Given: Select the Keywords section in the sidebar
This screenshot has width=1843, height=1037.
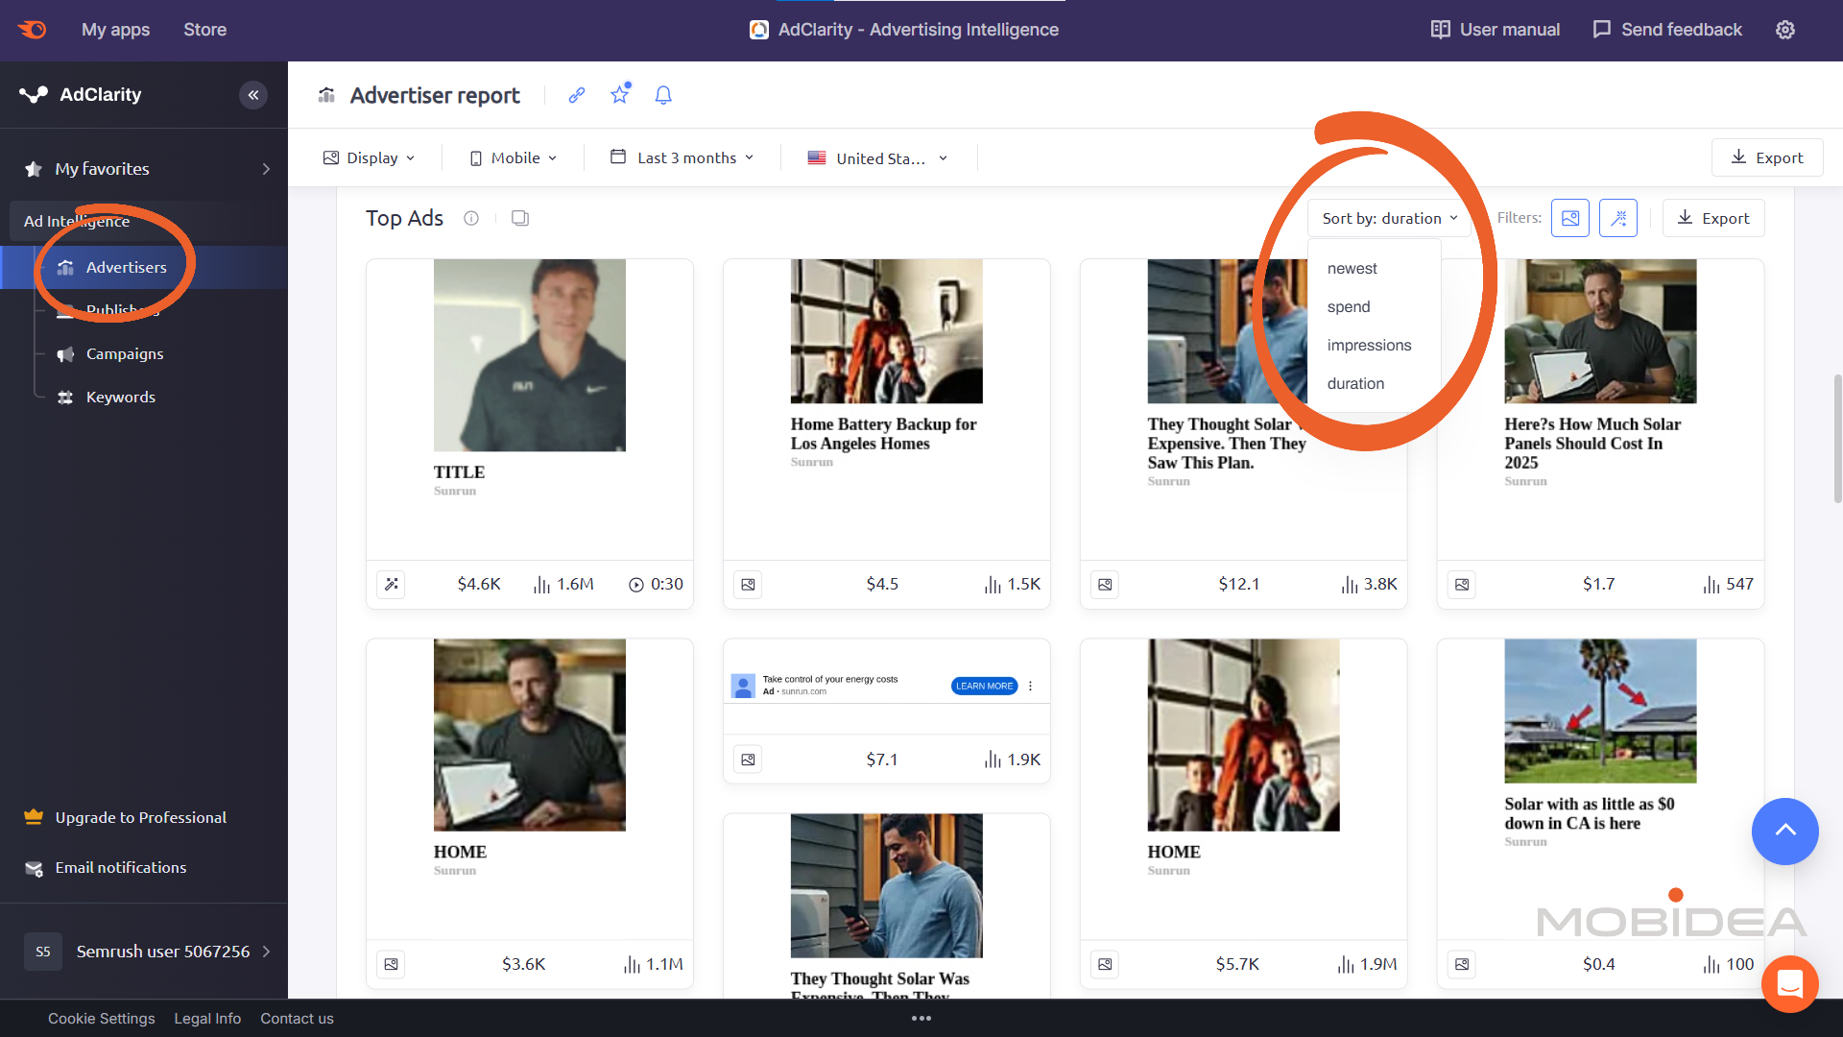Looking at the screenshot, I should [120, 397].
